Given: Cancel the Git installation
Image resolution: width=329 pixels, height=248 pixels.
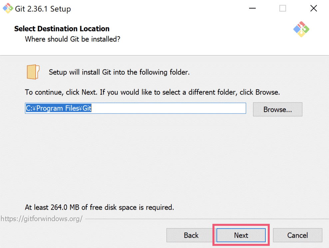Looking at the screenshot, I should [297, 235].
